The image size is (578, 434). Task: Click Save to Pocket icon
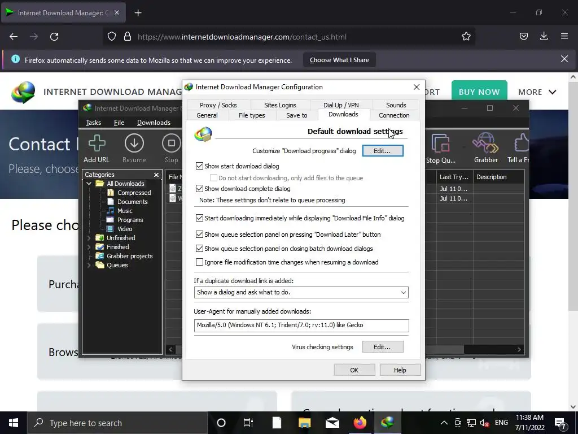coord(523,36)
